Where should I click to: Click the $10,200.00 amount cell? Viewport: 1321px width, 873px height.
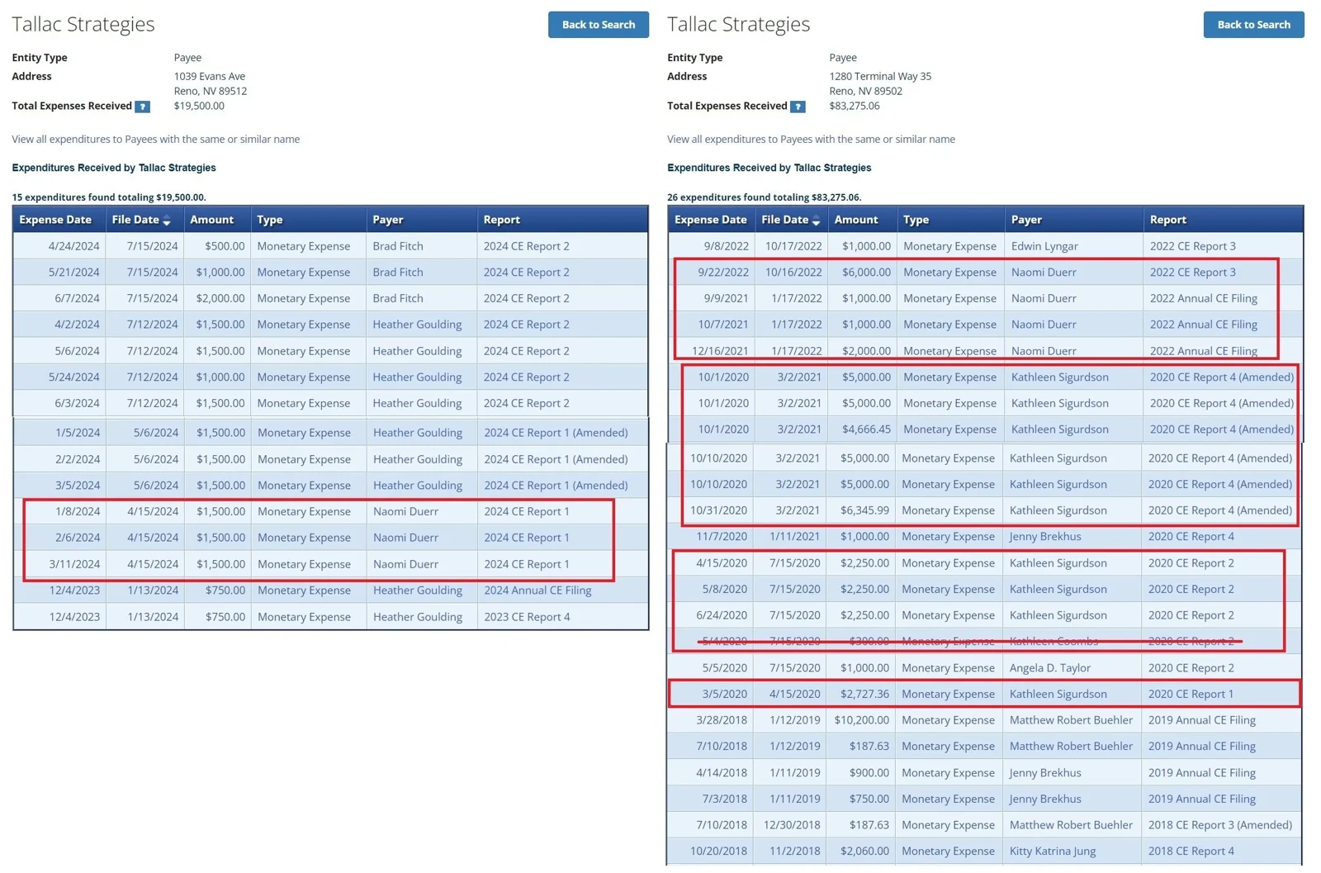coord(861,720)
